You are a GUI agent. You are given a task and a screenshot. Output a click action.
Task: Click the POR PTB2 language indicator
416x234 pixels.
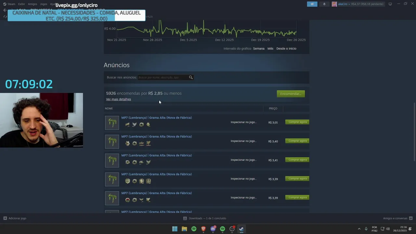(x=374, y=229)
